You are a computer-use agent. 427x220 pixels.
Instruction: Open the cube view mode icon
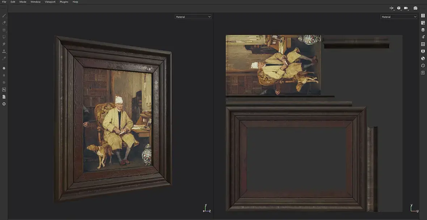point(399,8)
